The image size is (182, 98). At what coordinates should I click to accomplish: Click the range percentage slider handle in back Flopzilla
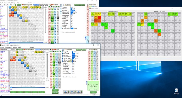tap(10, 43)
